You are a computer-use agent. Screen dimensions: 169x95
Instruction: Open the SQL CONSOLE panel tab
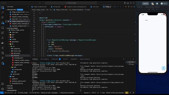(45, 59)
